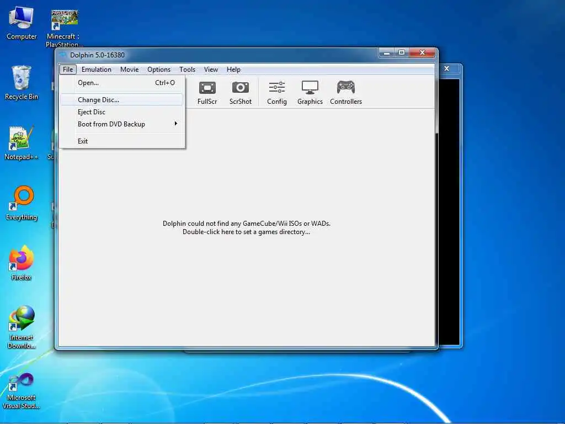Close the Dolphin 5.0-16380 window

tap(422, 53)
